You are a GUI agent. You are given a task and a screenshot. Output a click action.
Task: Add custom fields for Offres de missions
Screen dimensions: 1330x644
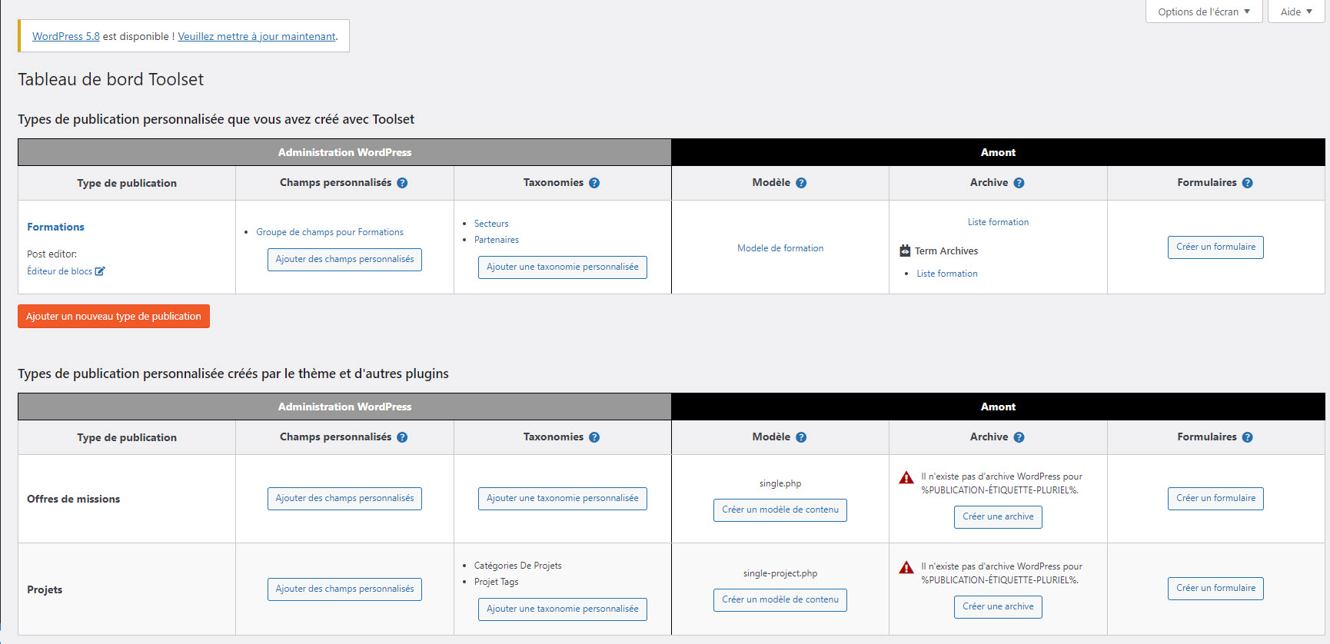pos(344,499)
